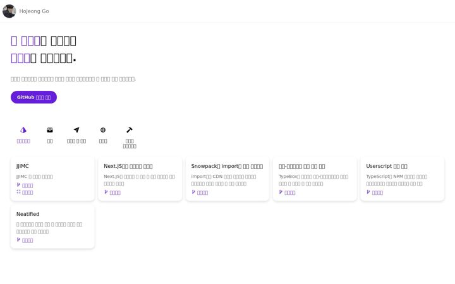This screenshot has height=284, width=455.
Task: Click the gray Next.JS description text
Action: point(139,180)
